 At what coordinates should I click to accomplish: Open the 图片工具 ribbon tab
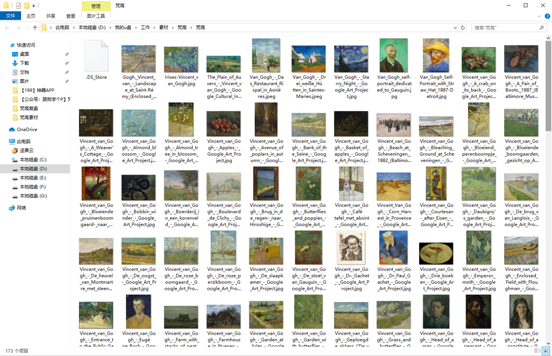(96, 16)
